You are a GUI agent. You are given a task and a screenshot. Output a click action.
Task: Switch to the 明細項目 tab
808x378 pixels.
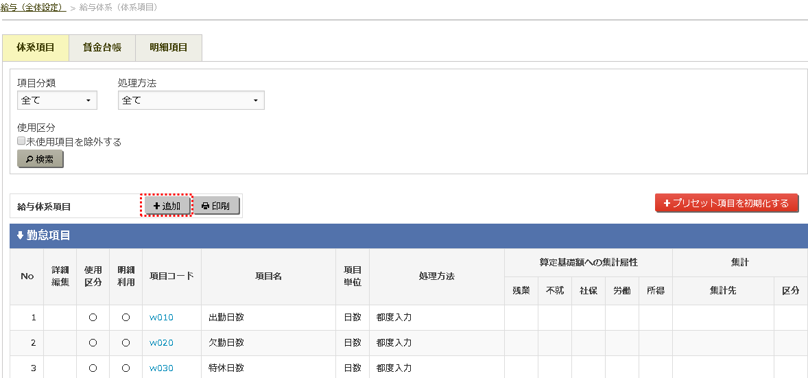(x=169, y=48)
